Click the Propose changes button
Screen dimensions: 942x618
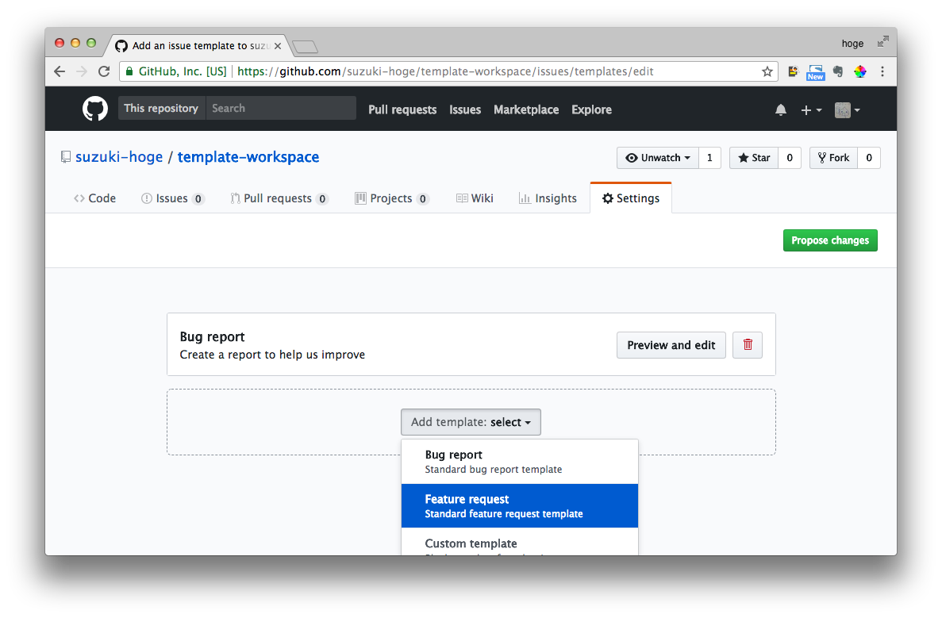(x=830, y=240)
